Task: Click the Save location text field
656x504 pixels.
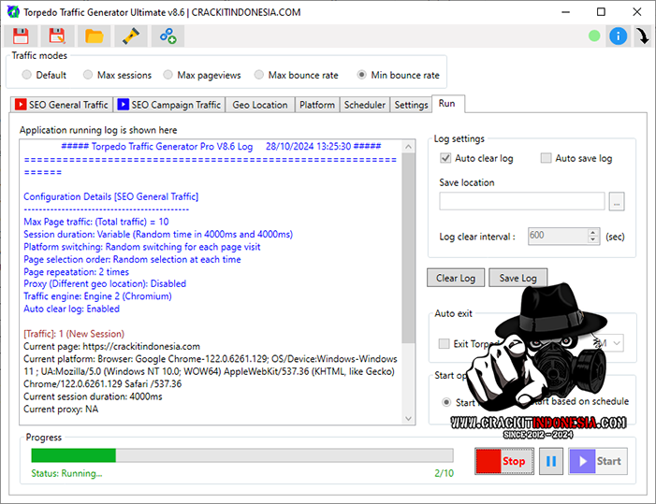Action: tap(521, 201)
